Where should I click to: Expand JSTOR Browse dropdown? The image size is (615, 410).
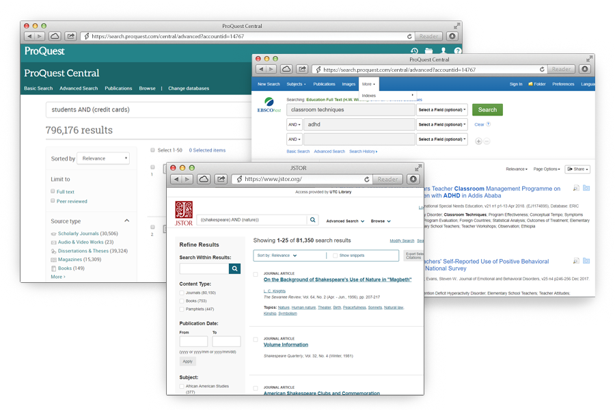click(x=381, y=221)
